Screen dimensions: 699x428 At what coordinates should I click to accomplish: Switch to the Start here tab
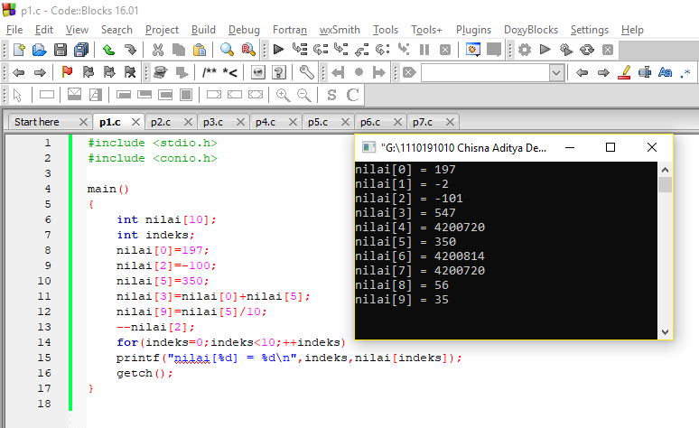(37, 122)
